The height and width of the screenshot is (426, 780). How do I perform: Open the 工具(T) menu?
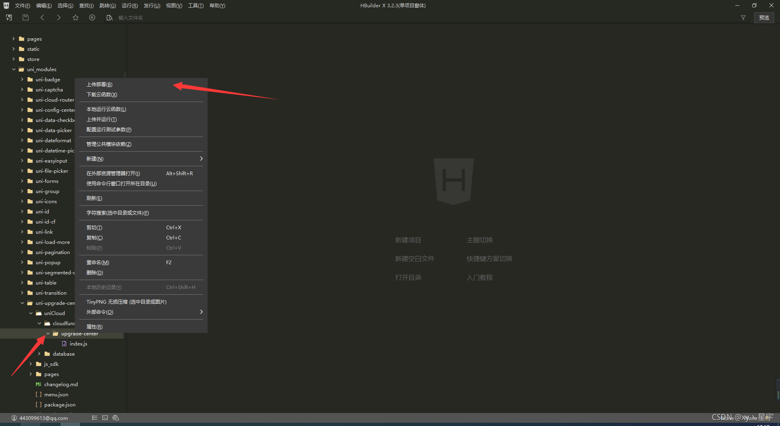[195, 5]
